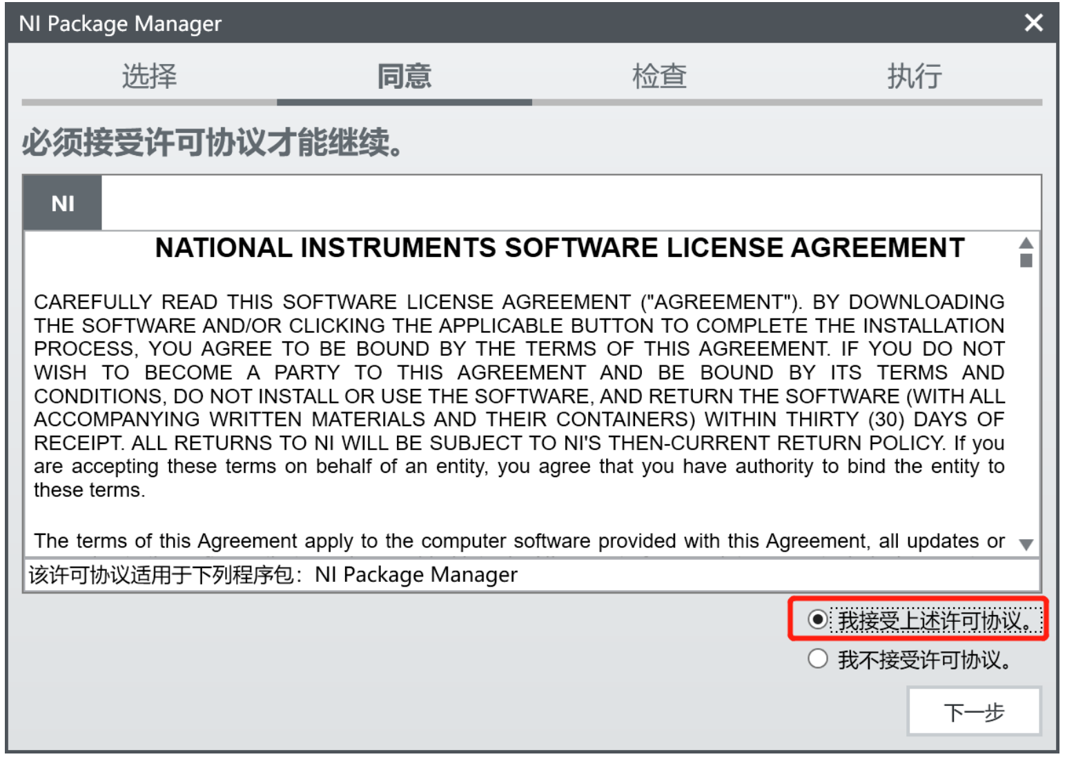Click the NI license tab

click(x=63, y=203)
